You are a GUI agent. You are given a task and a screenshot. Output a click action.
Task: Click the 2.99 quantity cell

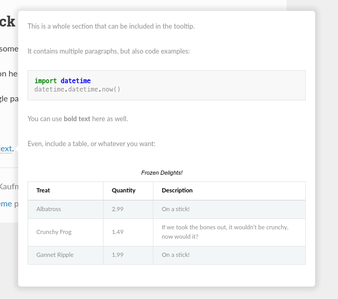[x=118, y=209]
